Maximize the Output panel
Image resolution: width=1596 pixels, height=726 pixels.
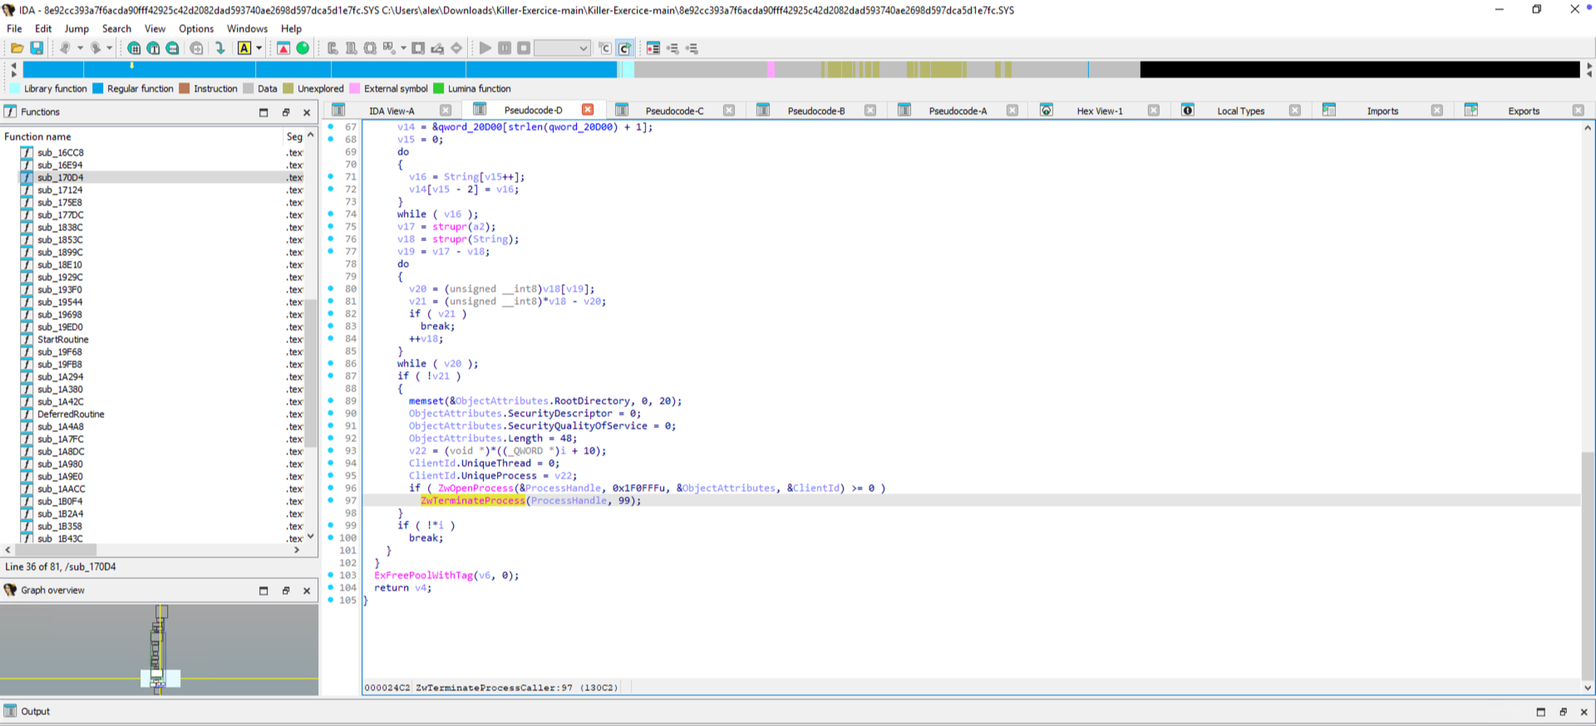coord(1540,712)
